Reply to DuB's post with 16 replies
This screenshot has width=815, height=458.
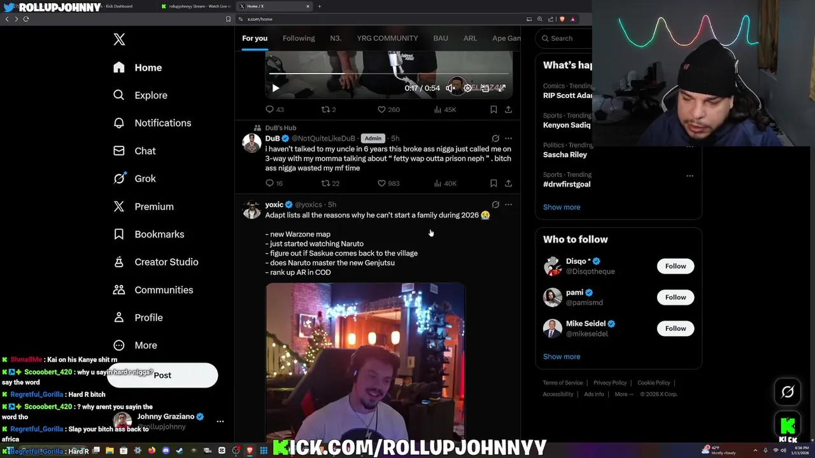[274, 183]
